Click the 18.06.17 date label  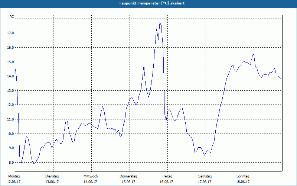(243, 182)
